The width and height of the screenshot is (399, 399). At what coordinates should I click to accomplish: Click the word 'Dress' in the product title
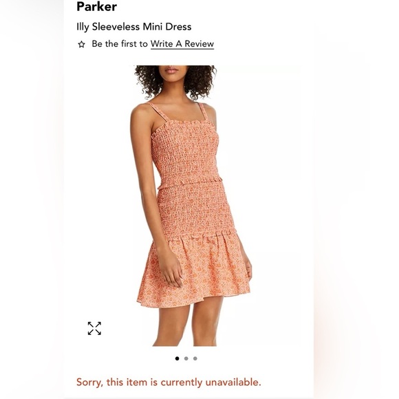click(178, 27)
